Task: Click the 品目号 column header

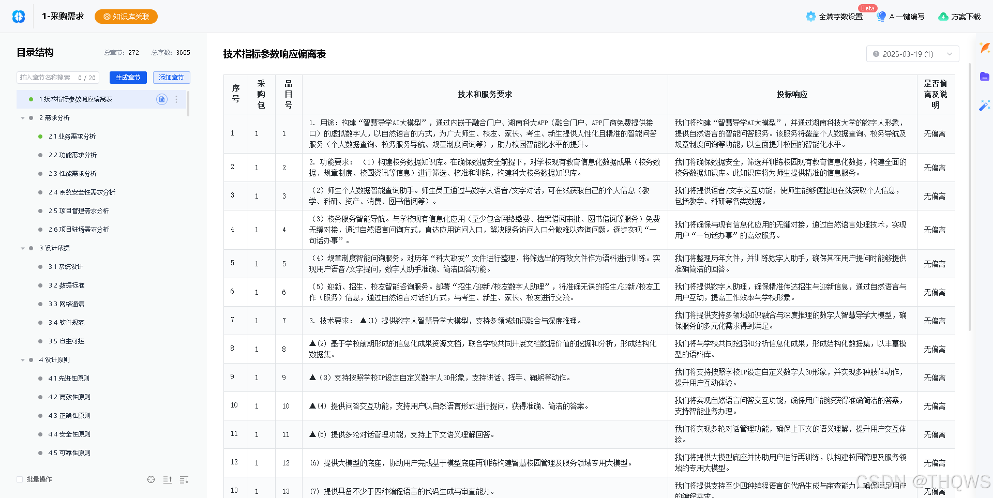Action: click(289, 94)
